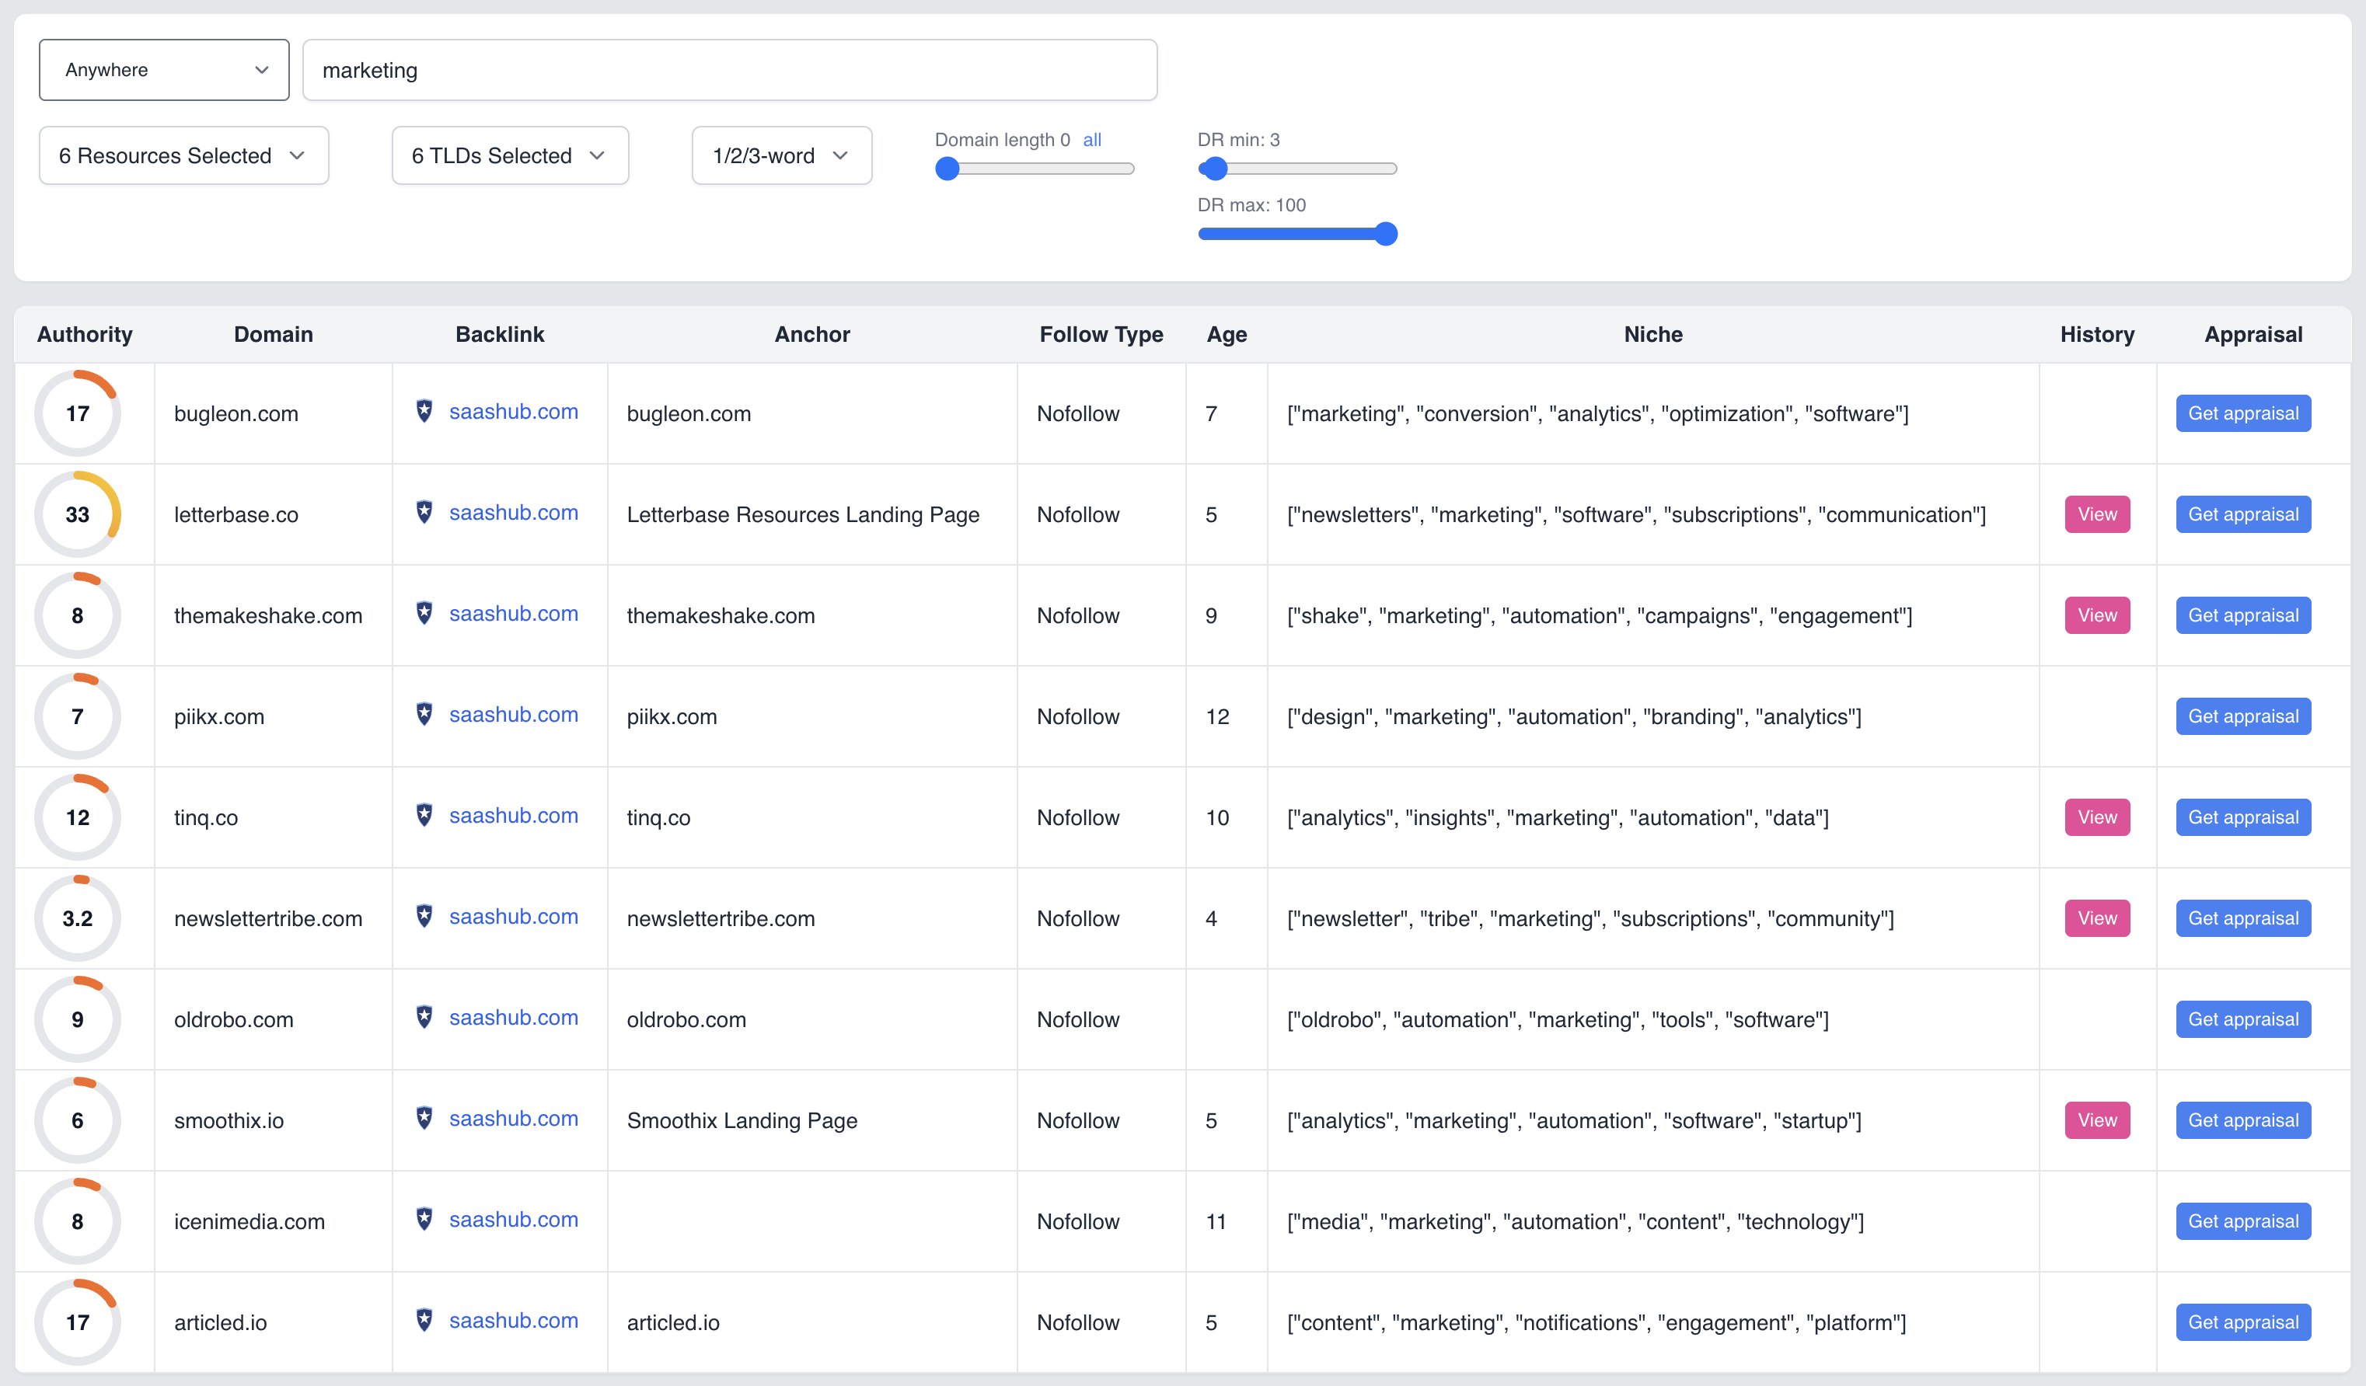Open the 1/2/3-word filter dropdown
Screen dimensions: 2366x1386
[x=781, y=156]
